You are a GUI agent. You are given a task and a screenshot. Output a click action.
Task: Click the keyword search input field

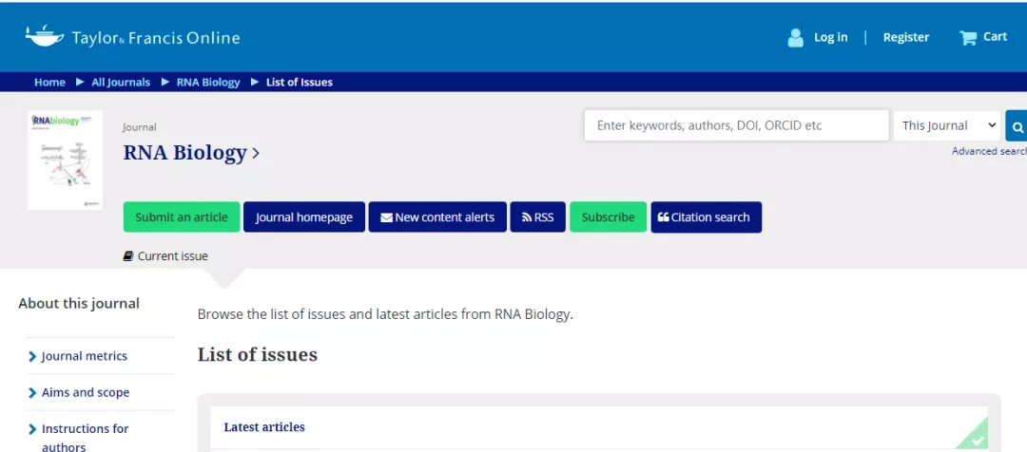click(735, 125)
